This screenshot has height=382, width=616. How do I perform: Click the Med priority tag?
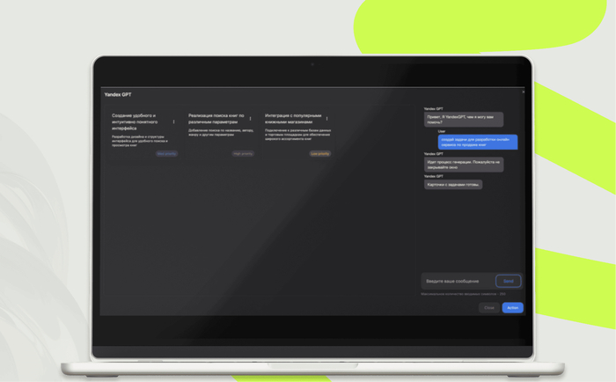point(166,153)
